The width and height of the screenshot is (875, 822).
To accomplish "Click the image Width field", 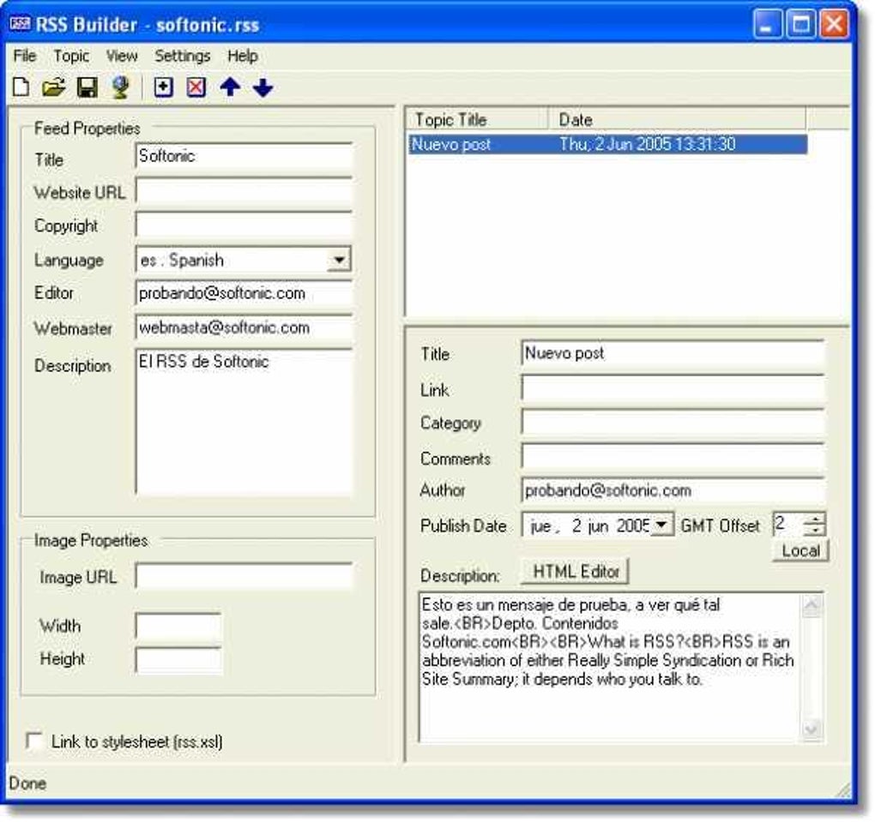I will click(178, 626).
